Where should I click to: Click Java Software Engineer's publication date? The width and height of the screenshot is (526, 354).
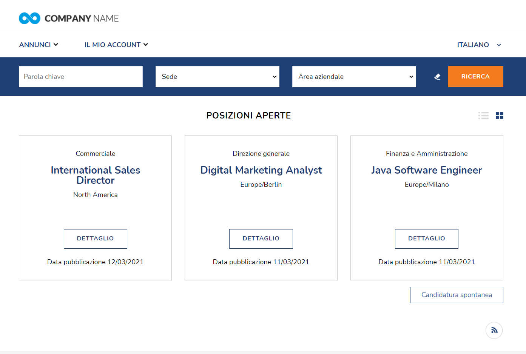coord(427,262)
